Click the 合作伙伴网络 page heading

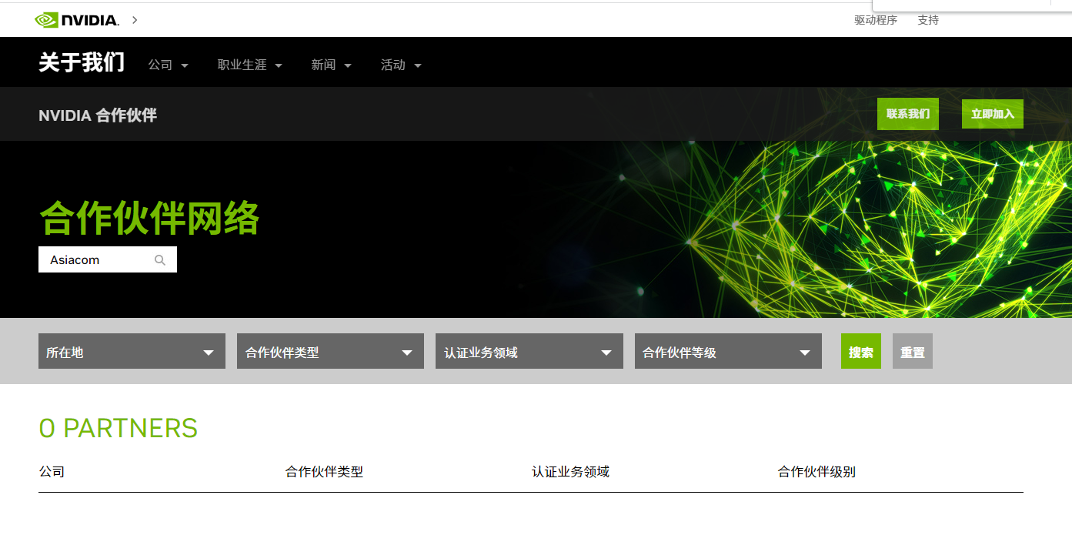[149, 218]
